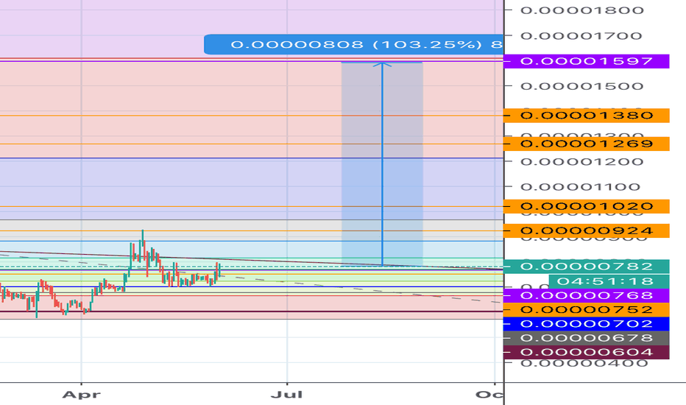Click the 0.00001100 price scale value
Viewport: 686px width, 405px height.
[580, 187]
